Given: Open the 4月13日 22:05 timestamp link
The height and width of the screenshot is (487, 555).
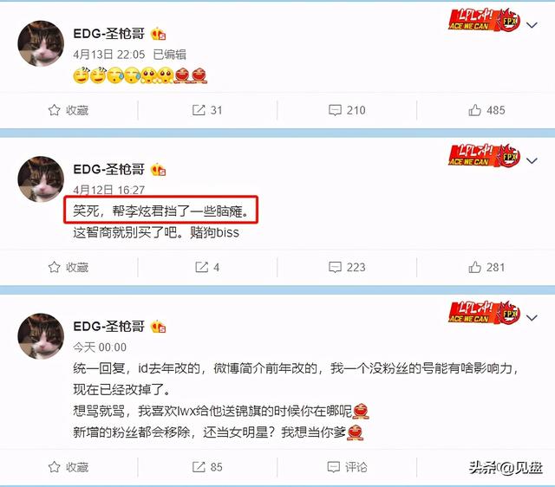Looking at the screenshot, I should 109,55.
